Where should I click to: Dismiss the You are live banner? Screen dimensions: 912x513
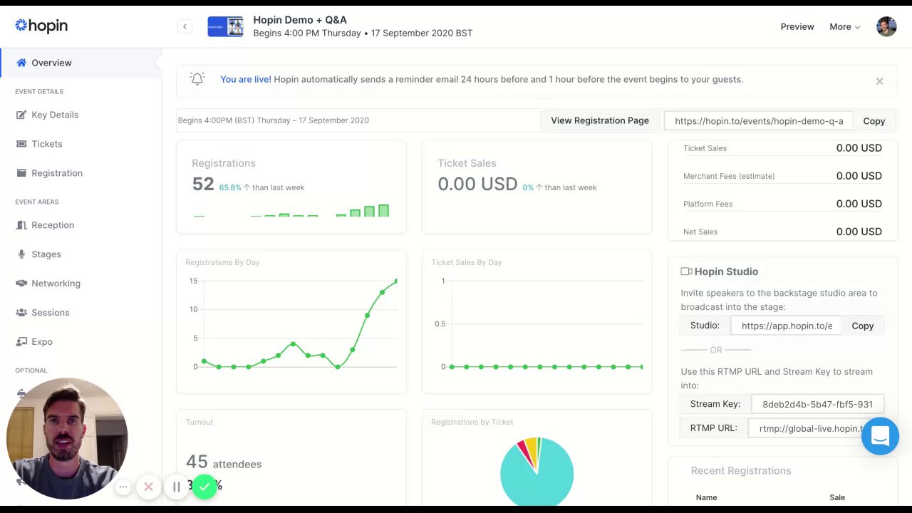pyautogui.click(x=879, y=81)
